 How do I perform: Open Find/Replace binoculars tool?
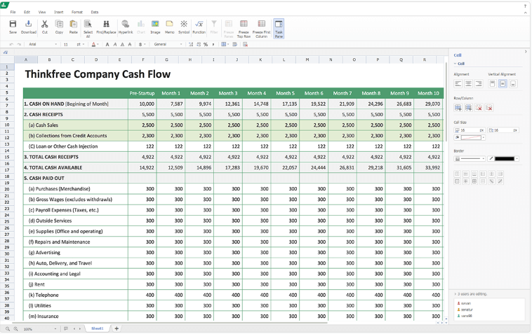point(106,24)
